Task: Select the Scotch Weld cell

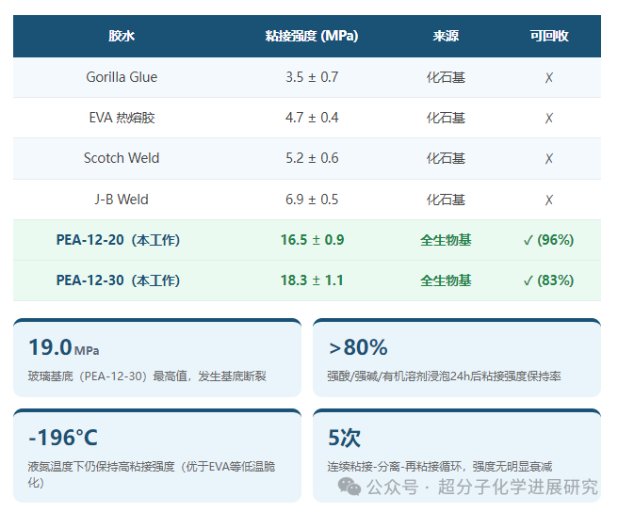Action: 122,158
